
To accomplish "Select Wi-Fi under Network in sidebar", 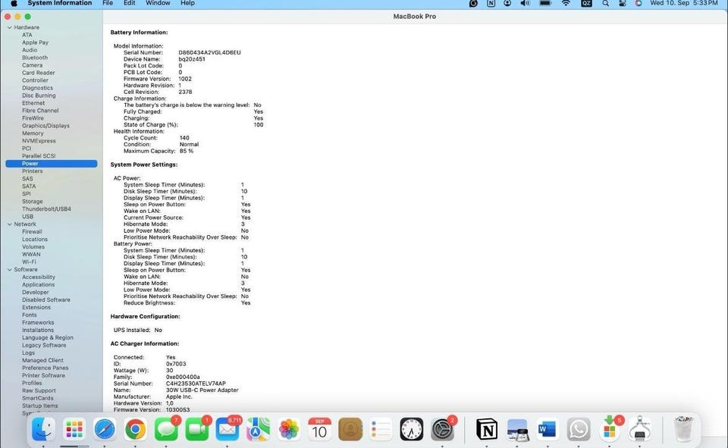I will coord(29,262).
